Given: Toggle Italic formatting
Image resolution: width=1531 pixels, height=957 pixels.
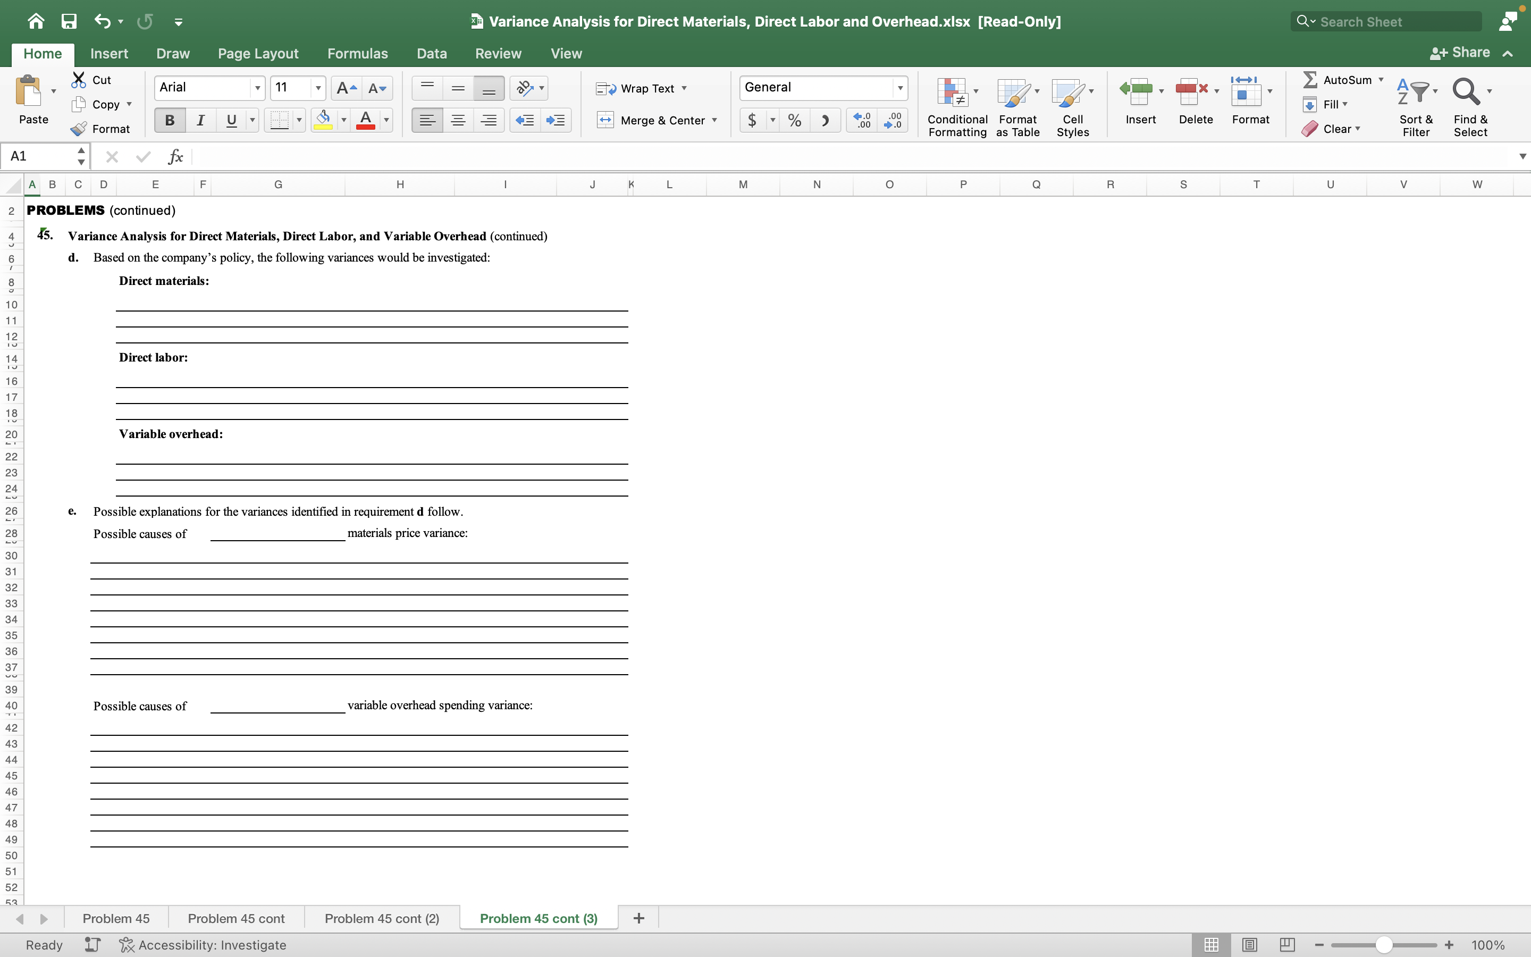Looking at the screenshot, I should point(200,120).
